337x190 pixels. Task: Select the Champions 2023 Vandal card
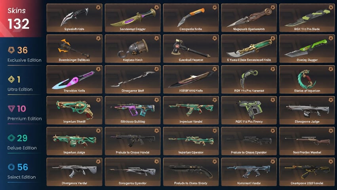pos(307,172)
